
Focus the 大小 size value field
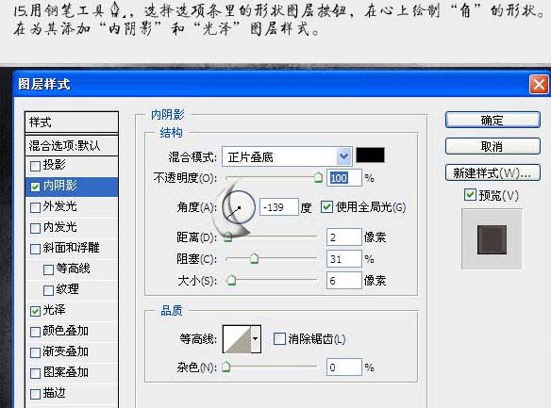pyautogui.click(x=344, y=280)
